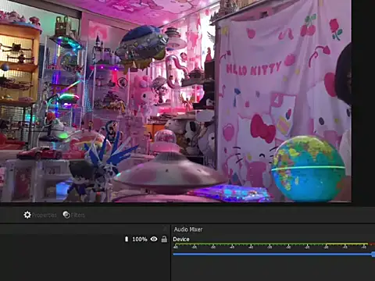
Task: Click the empty Audio Mixer area below the slider
Action: (x=273, y=269)
